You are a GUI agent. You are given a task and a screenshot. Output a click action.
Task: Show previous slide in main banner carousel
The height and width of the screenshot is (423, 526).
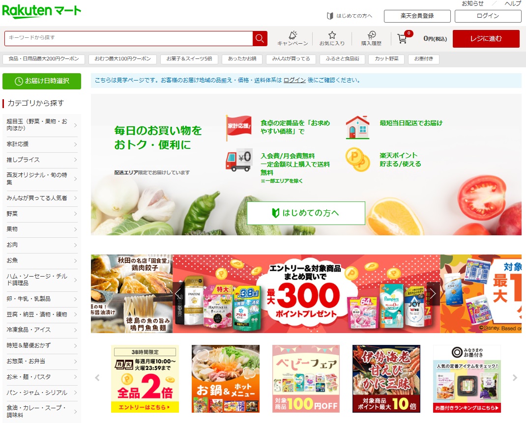[178, 294]
